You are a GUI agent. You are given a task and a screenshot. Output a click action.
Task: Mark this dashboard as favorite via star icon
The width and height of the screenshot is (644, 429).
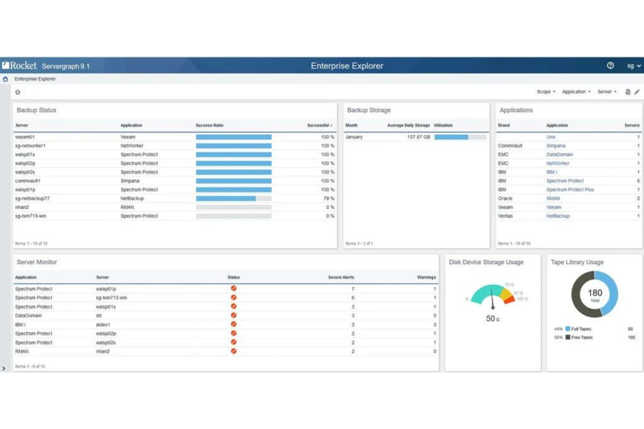17,92
